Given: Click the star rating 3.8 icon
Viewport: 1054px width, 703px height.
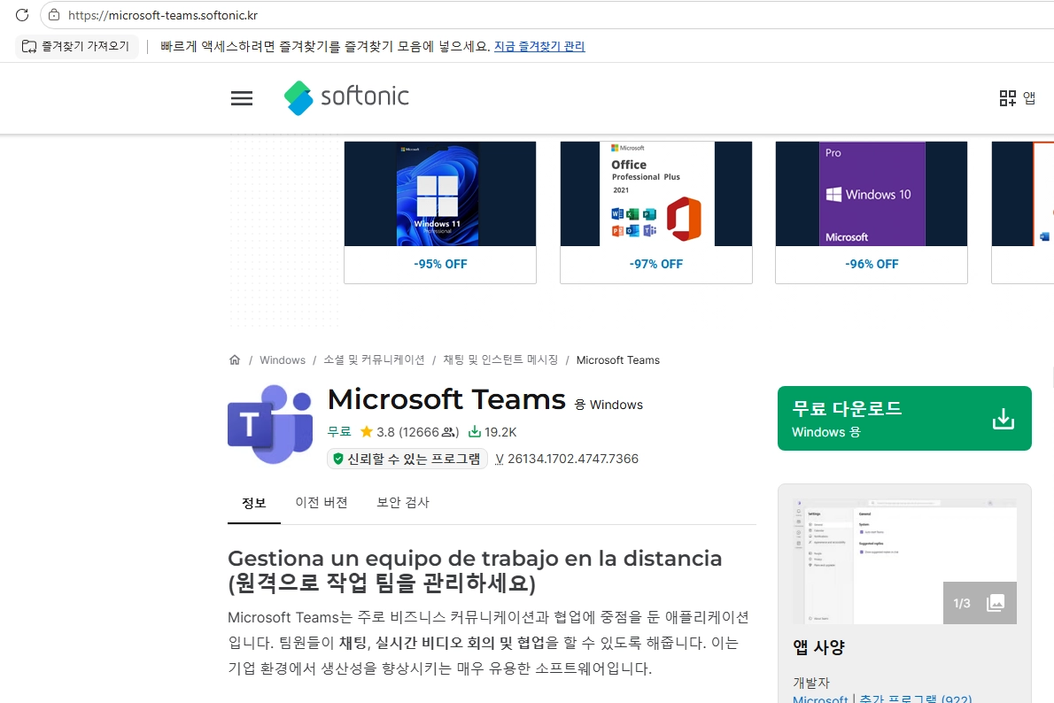Looking at the screenshot, I should tap(367, 432).
